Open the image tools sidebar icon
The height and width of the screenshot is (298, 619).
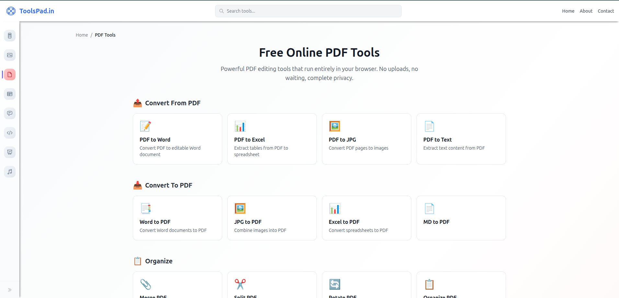coord(10,55)
